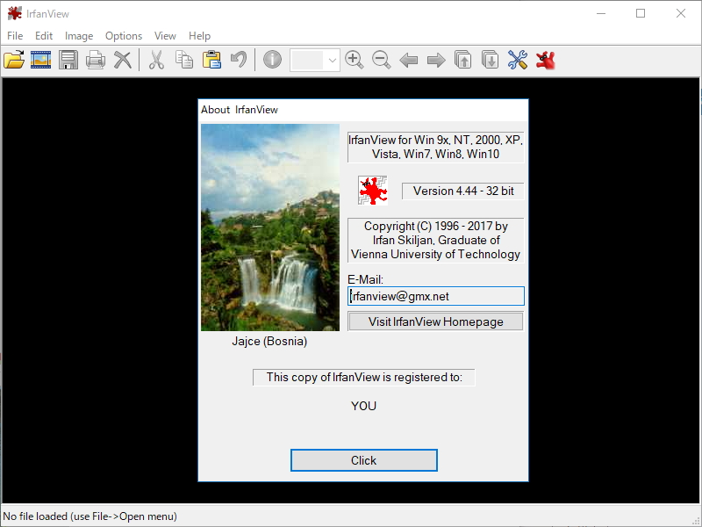This screenshot has height=527, width=702.
Task: Zoom out using the magnifier minus icon
Action: click(x=381, y=60)
